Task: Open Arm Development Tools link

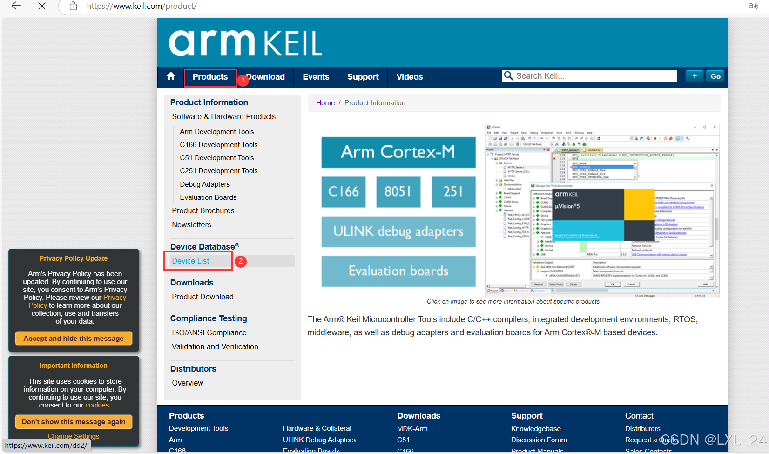Action: (x=217, y=132)
